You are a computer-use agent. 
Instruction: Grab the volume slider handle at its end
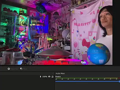(119, 81)
